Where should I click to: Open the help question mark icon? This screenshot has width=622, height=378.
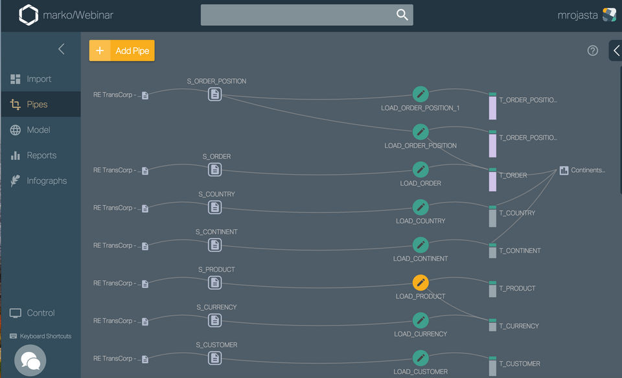tap(593, 50)
